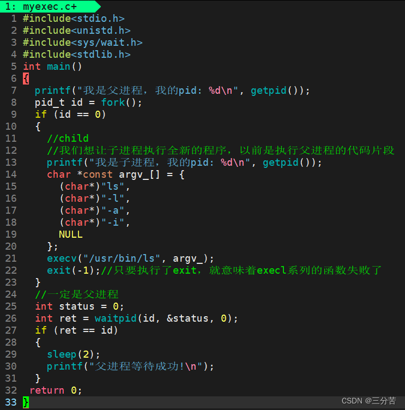Click the //一定是父进程 comment on line 24

[x=77, y=294]
